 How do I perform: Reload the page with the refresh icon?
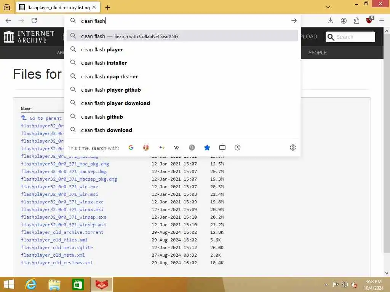pyautogui.click(x=34, y=21)
